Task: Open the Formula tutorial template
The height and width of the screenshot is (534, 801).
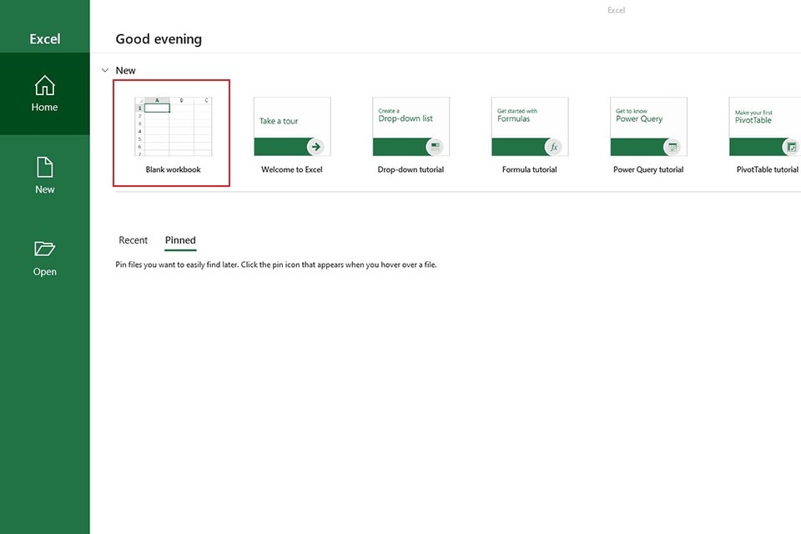Action: (529, 135)
